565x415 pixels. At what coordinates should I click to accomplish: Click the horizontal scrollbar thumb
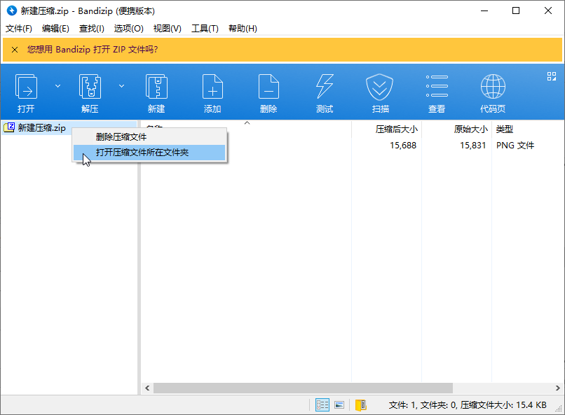click(x=303, y=388)
